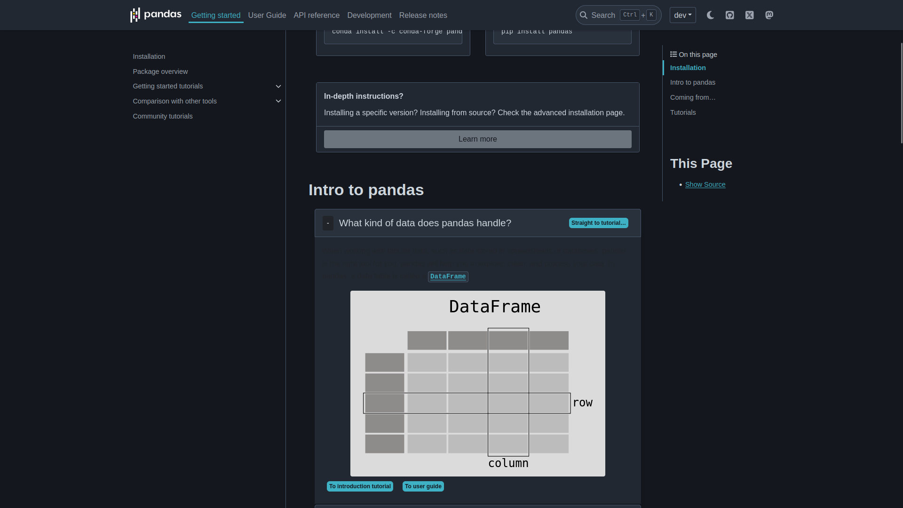Open the Getting started tab
This screenshot has height=508, width=903.
(x=216, y=15)
